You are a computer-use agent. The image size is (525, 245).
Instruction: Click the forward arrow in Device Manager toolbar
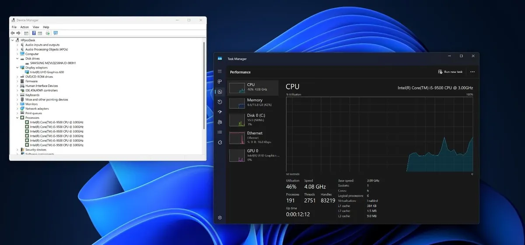[18, 33]
